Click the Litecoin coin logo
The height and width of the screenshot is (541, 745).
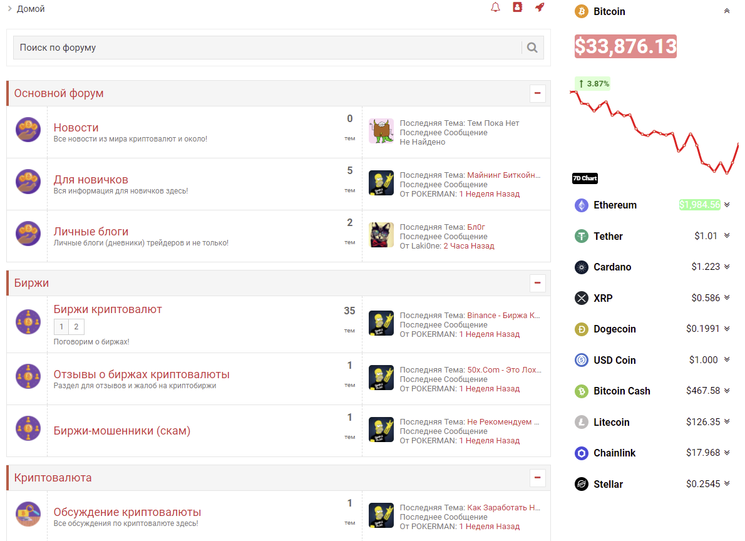pos(581,422)
